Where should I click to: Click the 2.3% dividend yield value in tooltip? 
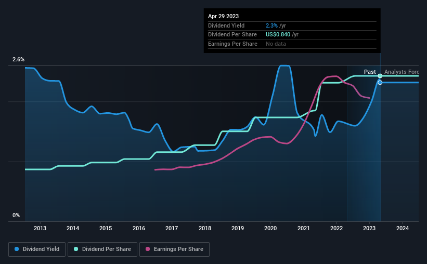click(x=271, y=25)
